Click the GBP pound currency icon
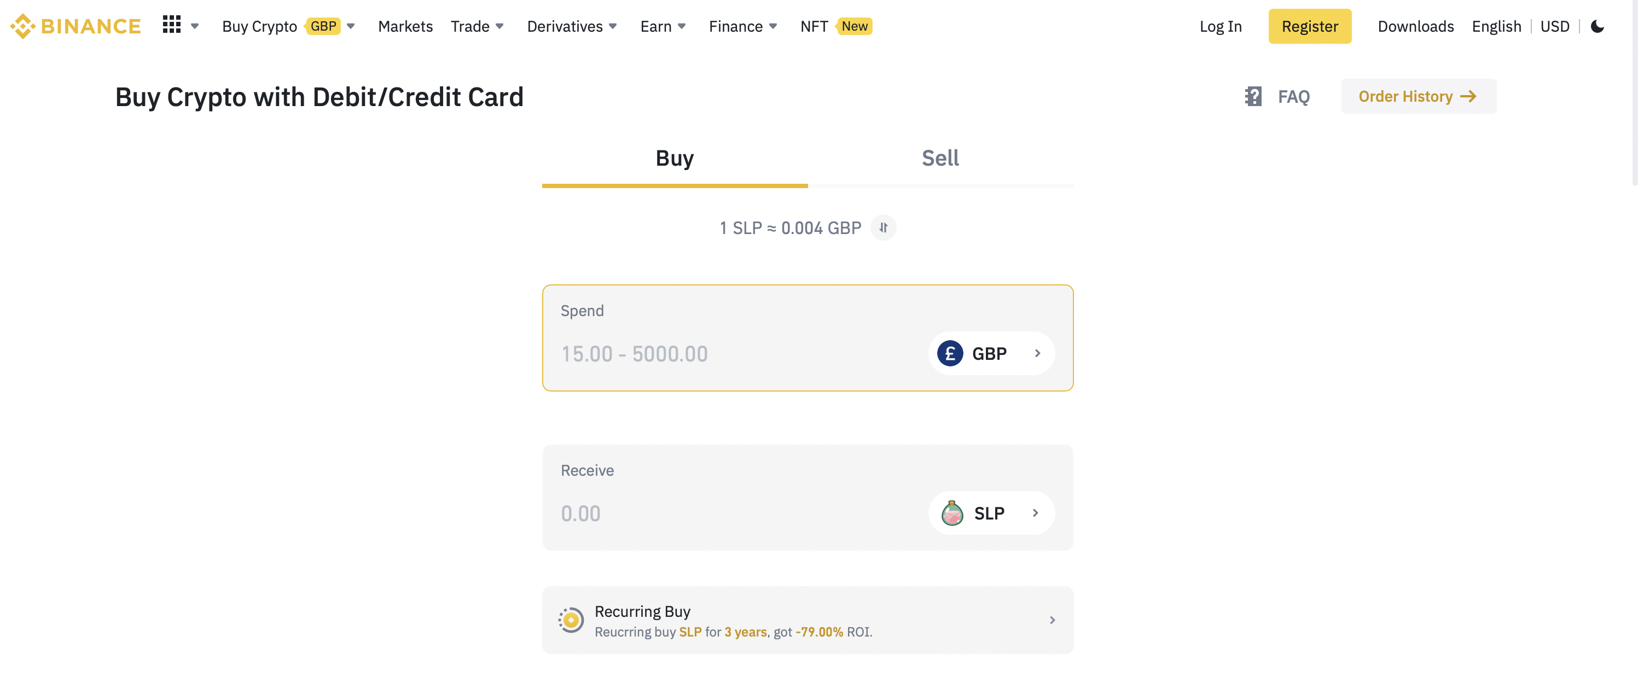The height and width of the screenshot is (677, 1638). tap(950, 353)
